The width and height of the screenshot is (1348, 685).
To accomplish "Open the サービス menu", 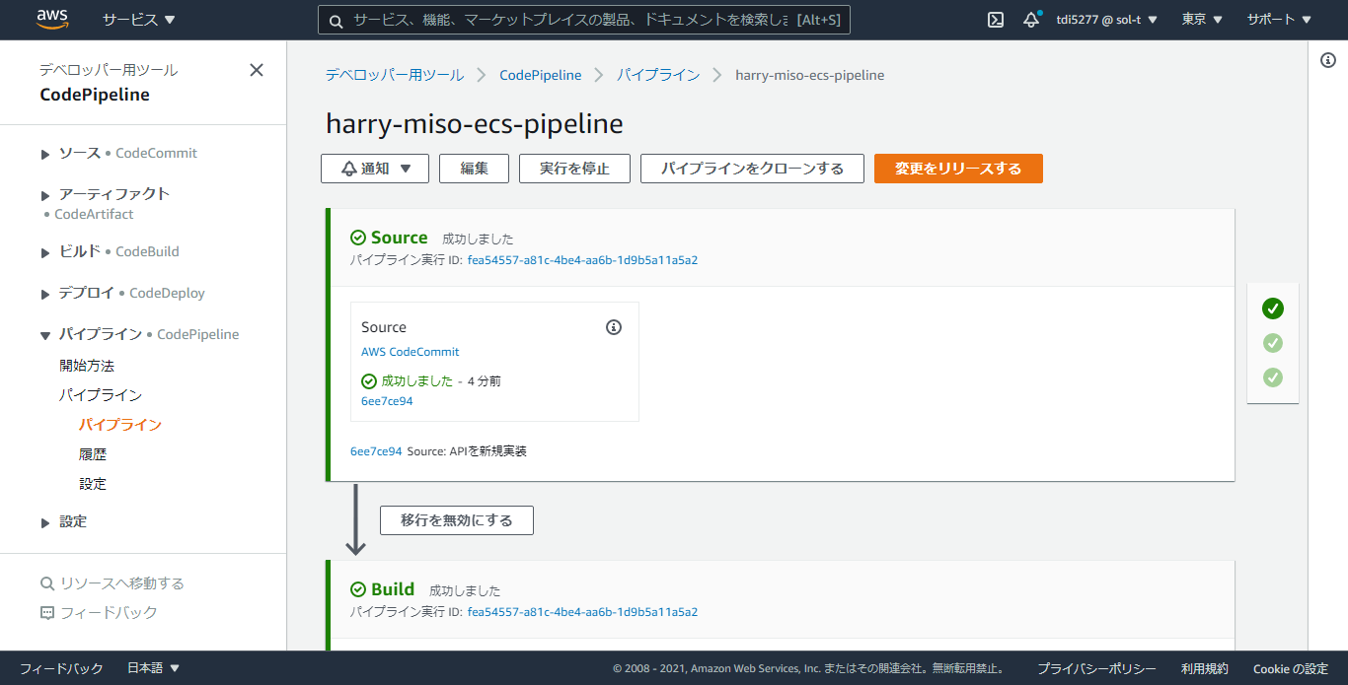I will point(139,20).
